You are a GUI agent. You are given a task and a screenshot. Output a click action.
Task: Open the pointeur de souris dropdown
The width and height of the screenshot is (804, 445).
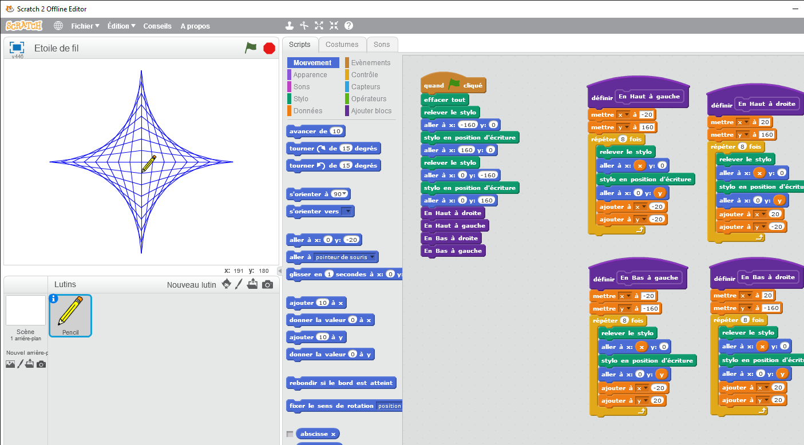[372, 257]
